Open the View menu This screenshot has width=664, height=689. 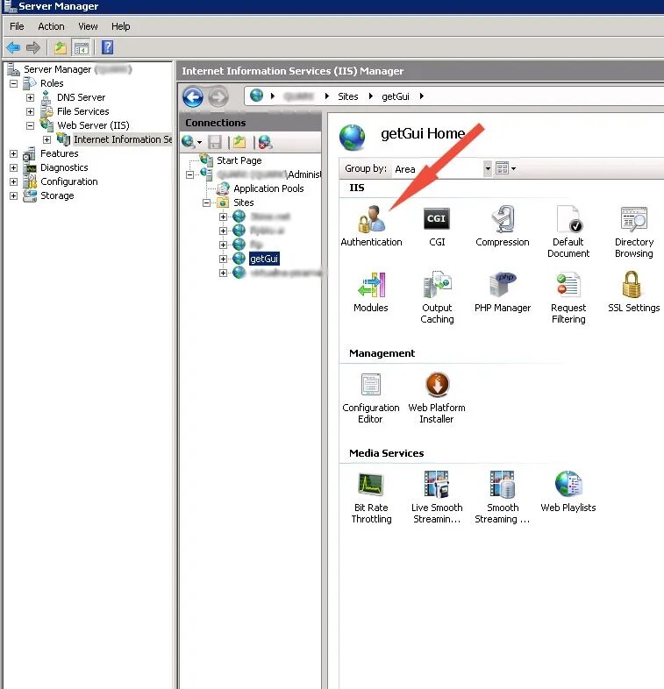pos(88,26)
